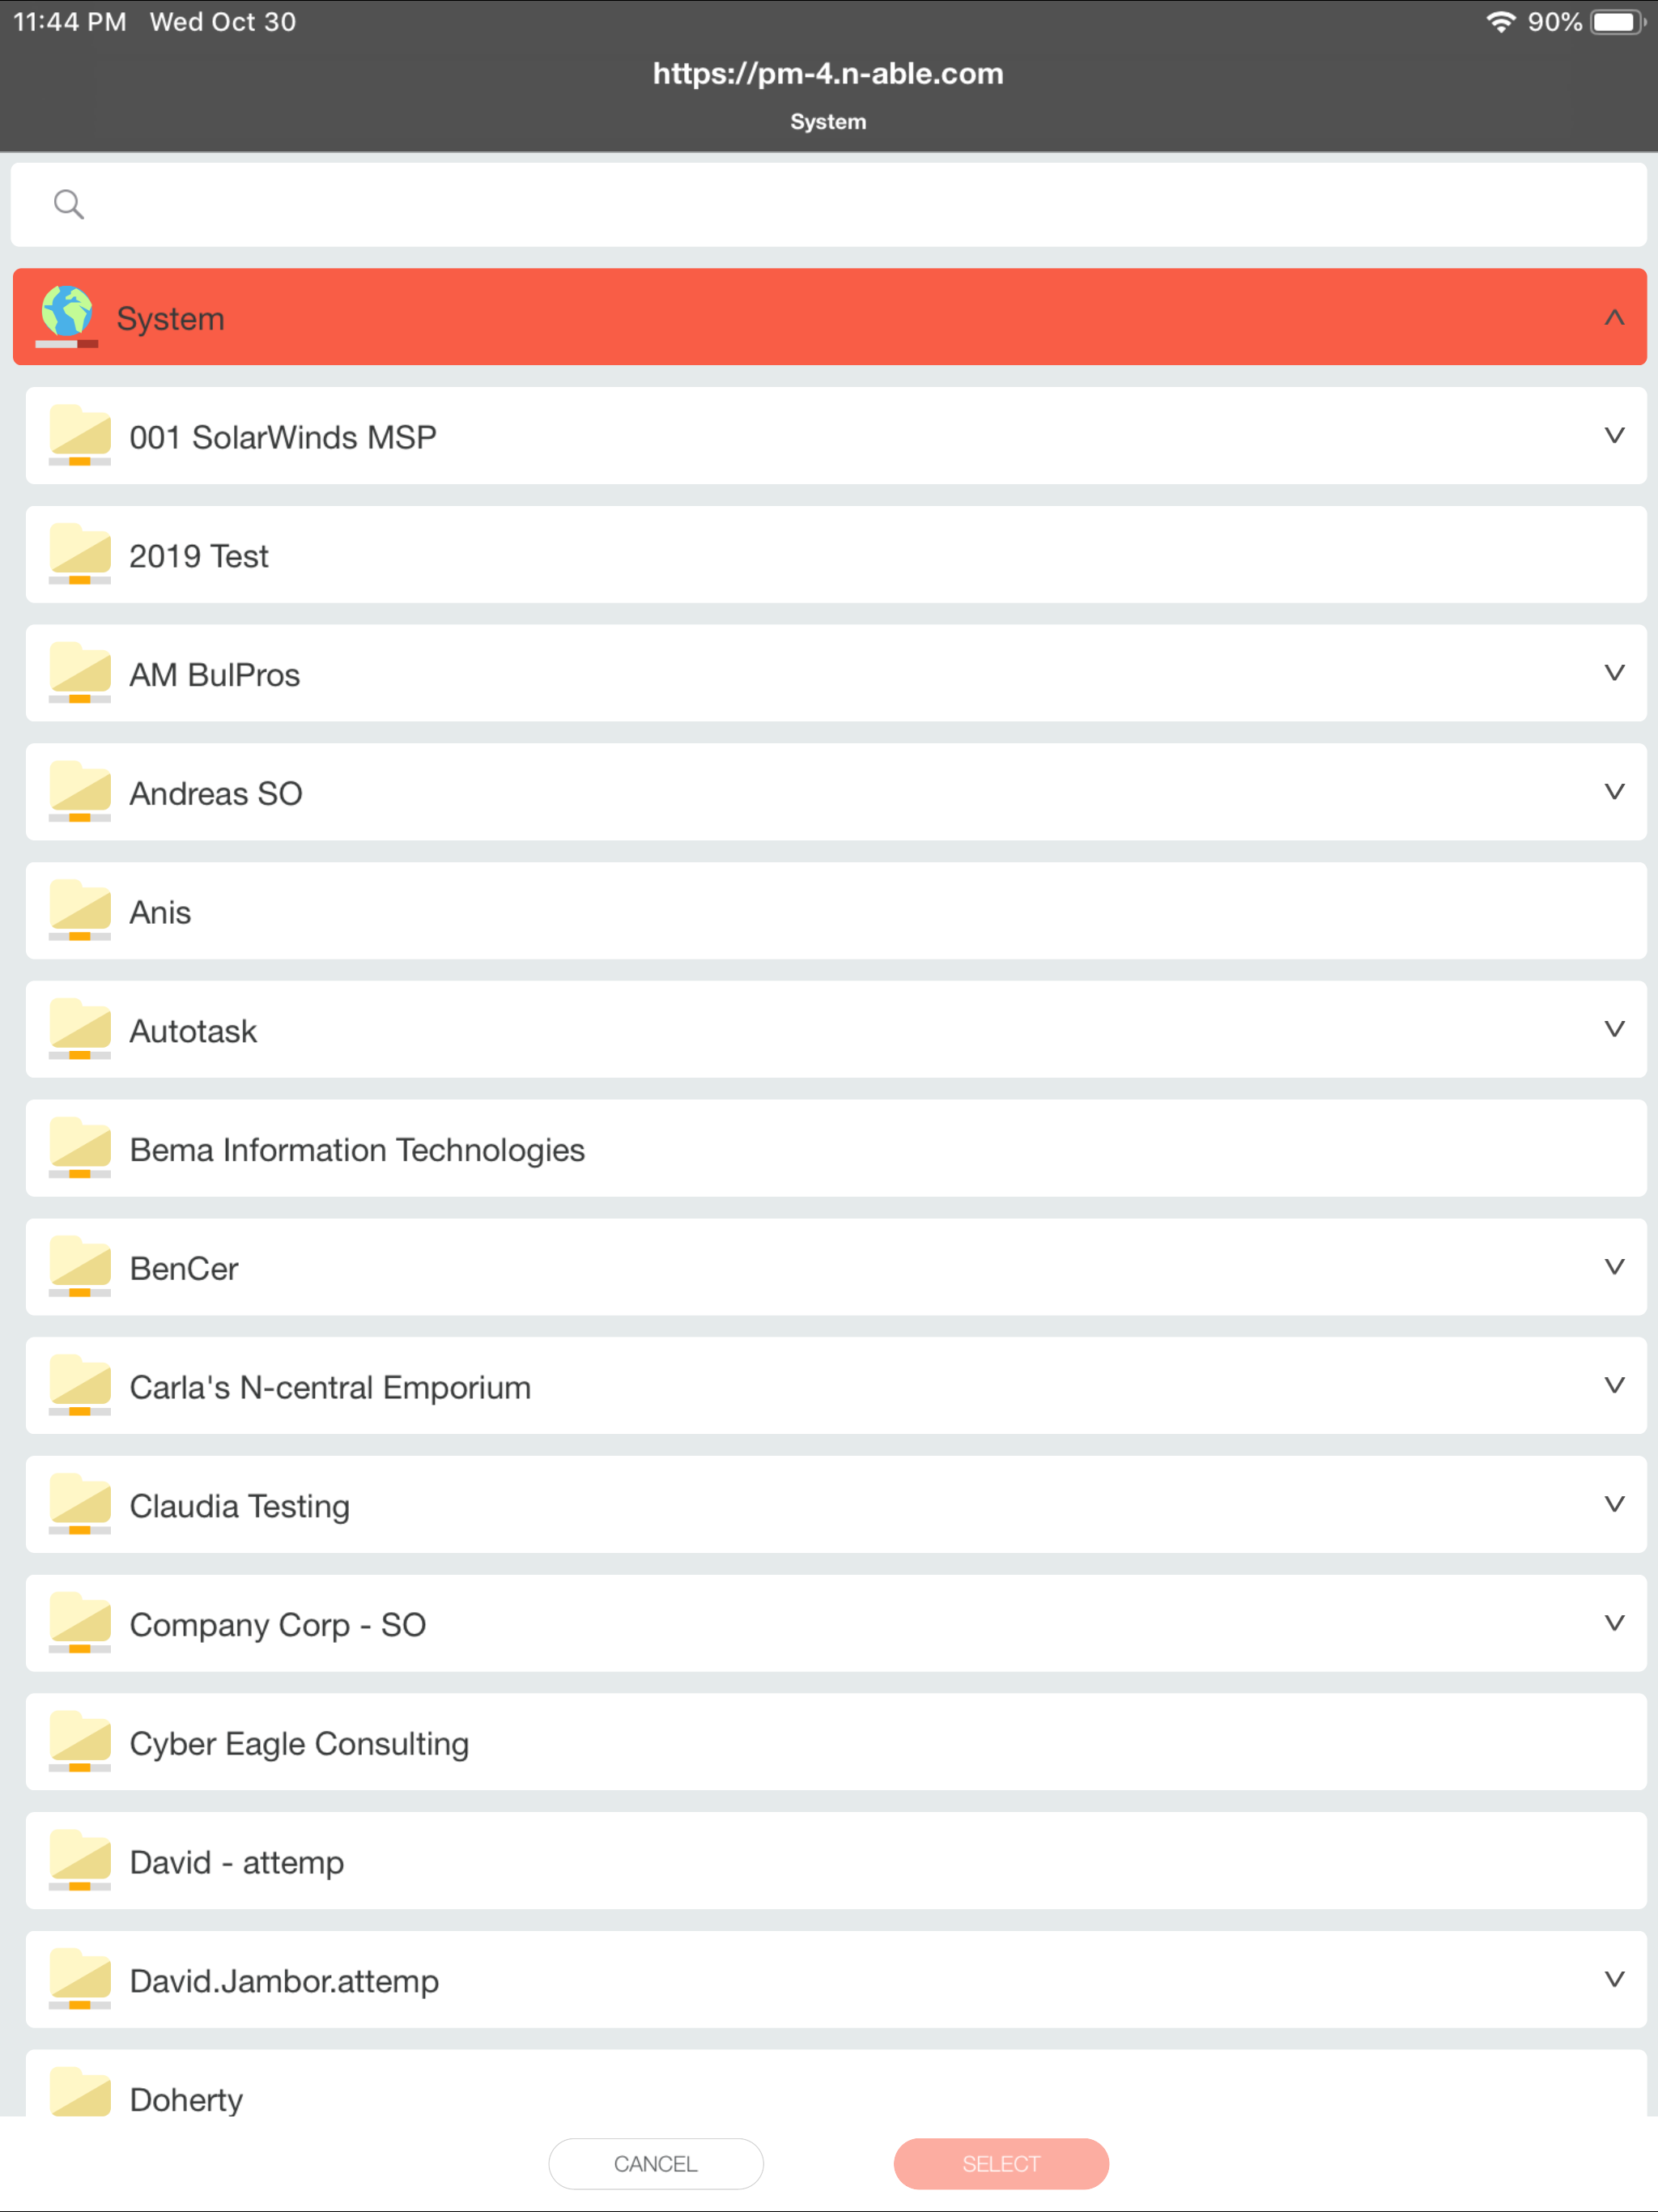This screenshot has width=1658, height=2212.
Task: Select the Andreas SO entry
Action: (x=216, y=793)
